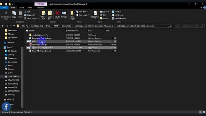Refresh the current folder

[171, 26]
